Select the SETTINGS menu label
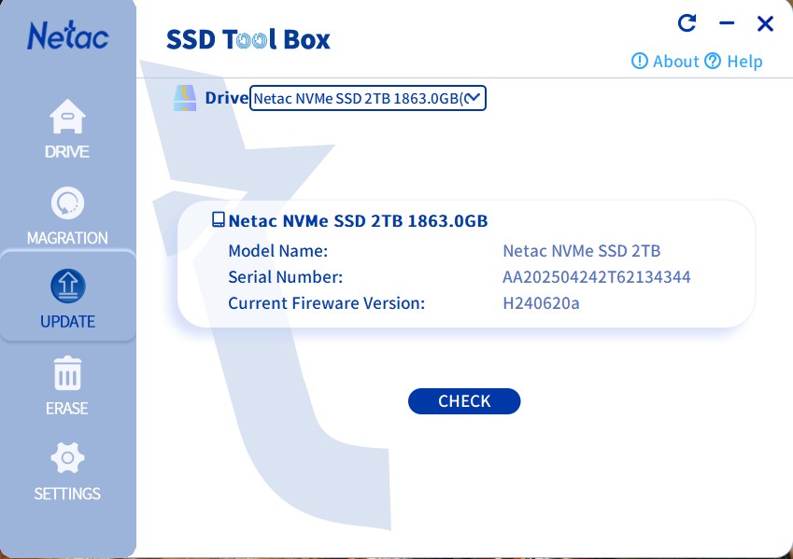 [x=67, y=494]
